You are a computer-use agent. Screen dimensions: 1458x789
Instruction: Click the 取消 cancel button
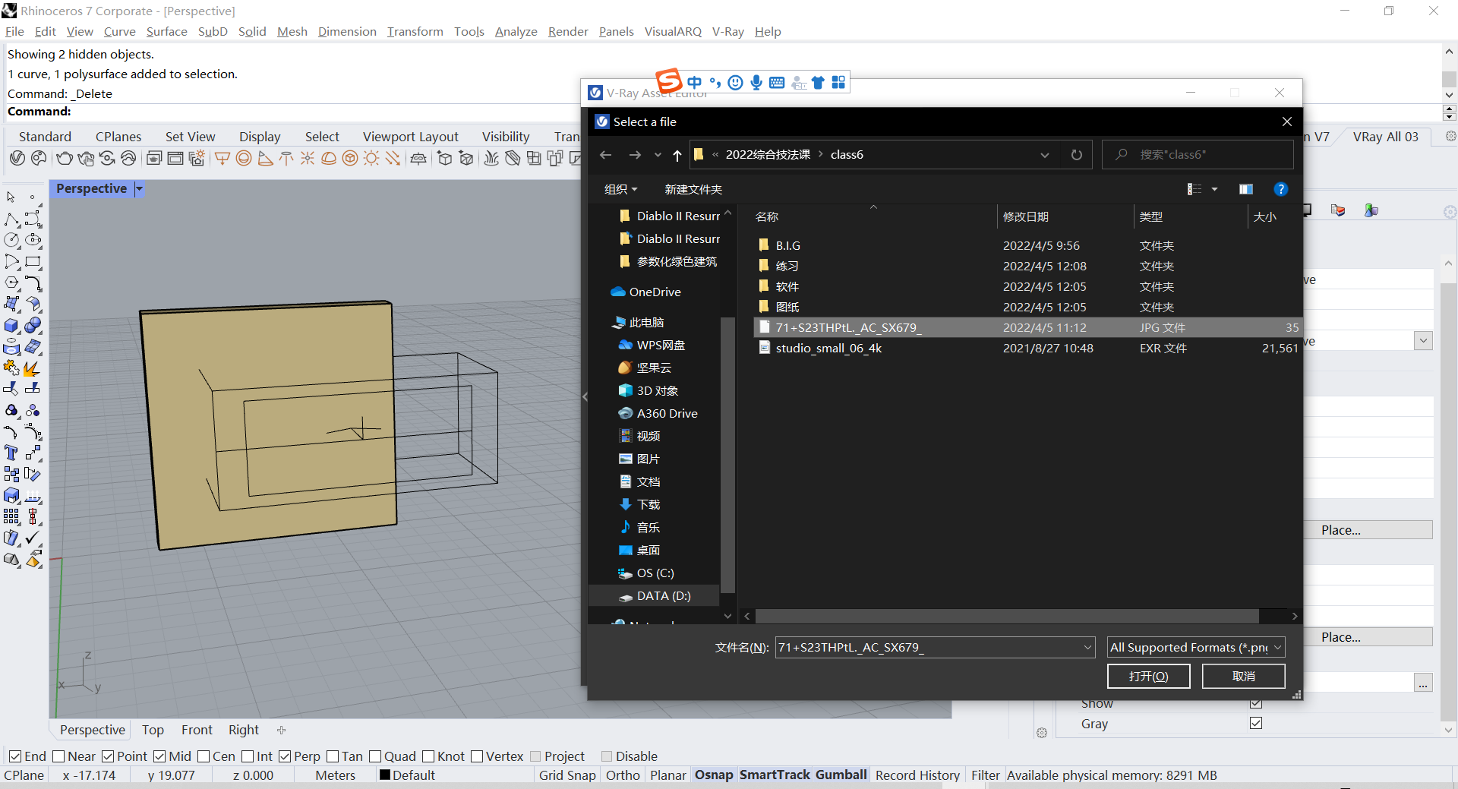1243,676
